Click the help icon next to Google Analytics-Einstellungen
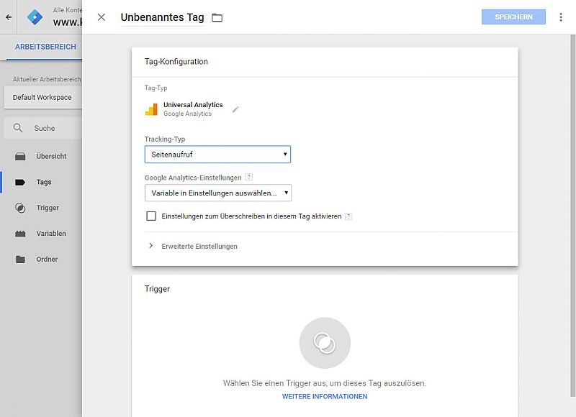 (248, 177)
